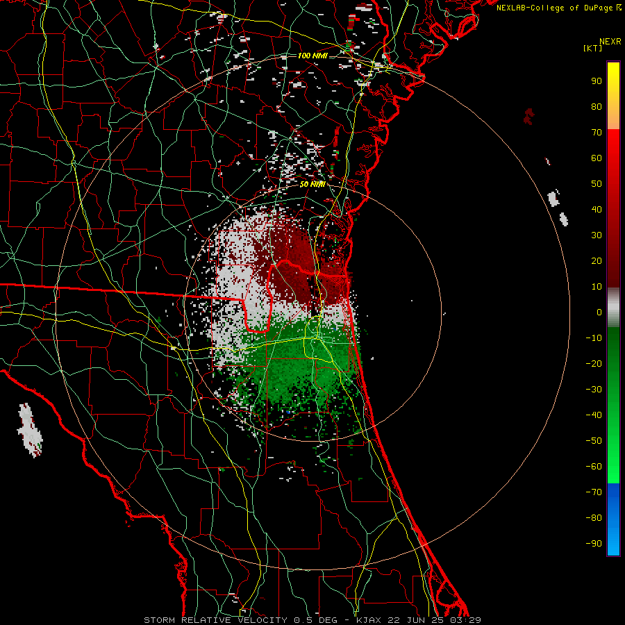Viewport: 625px width, 625px height.
Task: Click the 80 value on velocity scale
Action: pos(597,106)
